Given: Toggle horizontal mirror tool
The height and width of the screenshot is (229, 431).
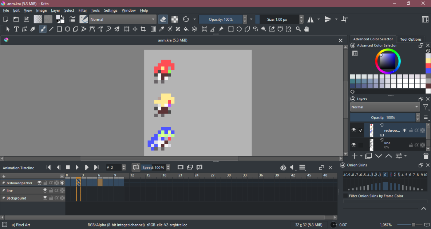Looking at the screenshot, I should point(311,19).
